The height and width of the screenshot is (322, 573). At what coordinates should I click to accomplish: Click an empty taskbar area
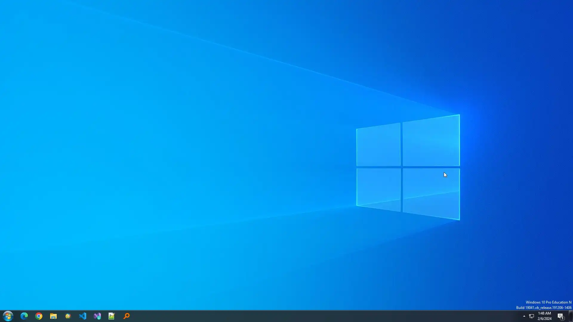tap(298, 316)
